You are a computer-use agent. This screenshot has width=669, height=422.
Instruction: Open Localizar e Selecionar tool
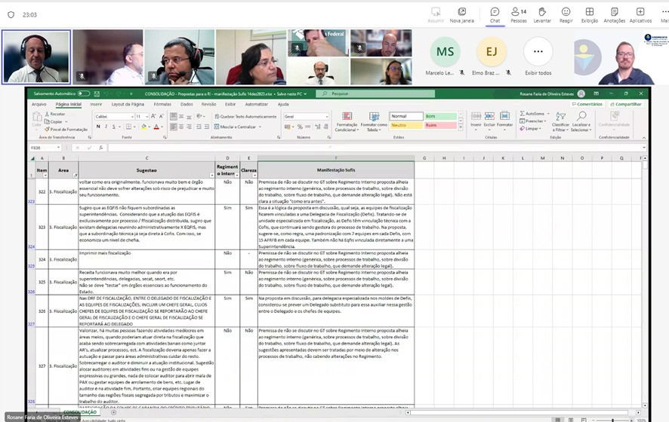(x=581, y=121)
